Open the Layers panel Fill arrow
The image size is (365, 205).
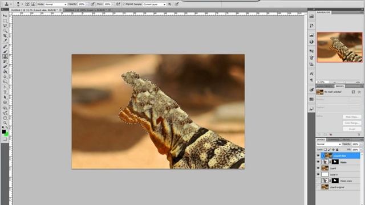coord(361,150)
